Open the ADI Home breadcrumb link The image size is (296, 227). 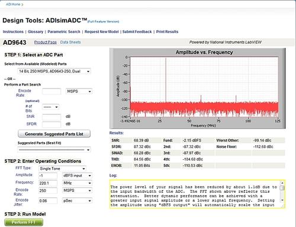[x=13, y=4]
